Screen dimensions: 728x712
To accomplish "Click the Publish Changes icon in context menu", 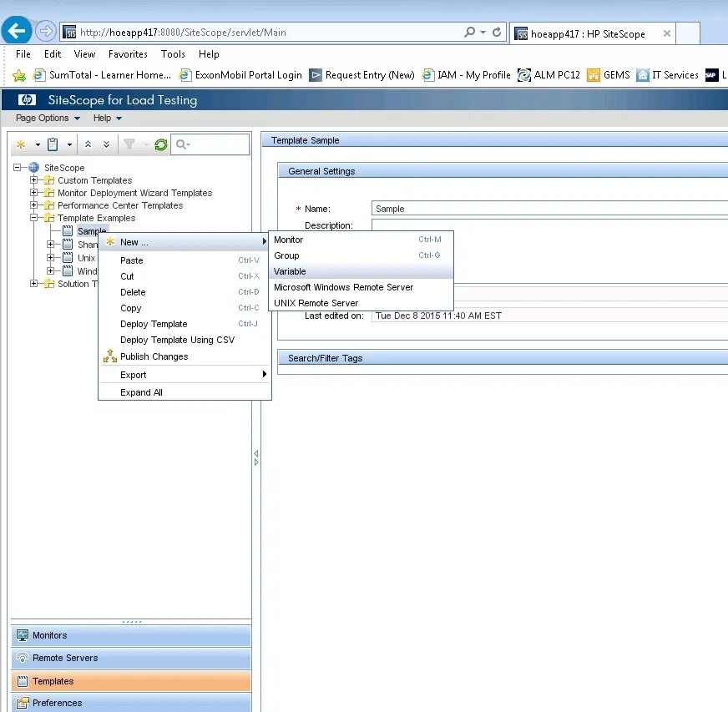I will [110, 356].
